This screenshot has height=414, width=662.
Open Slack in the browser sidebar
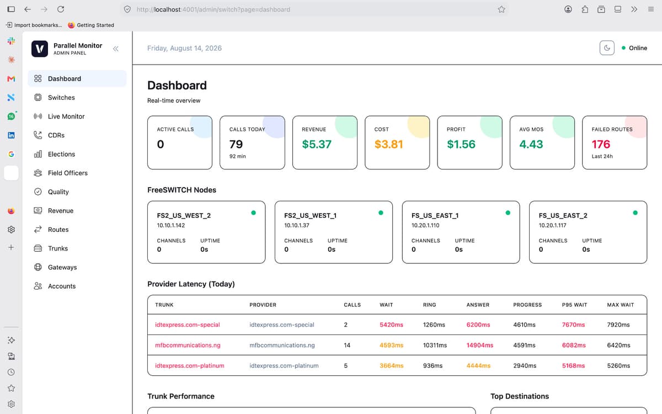(11, 41)
